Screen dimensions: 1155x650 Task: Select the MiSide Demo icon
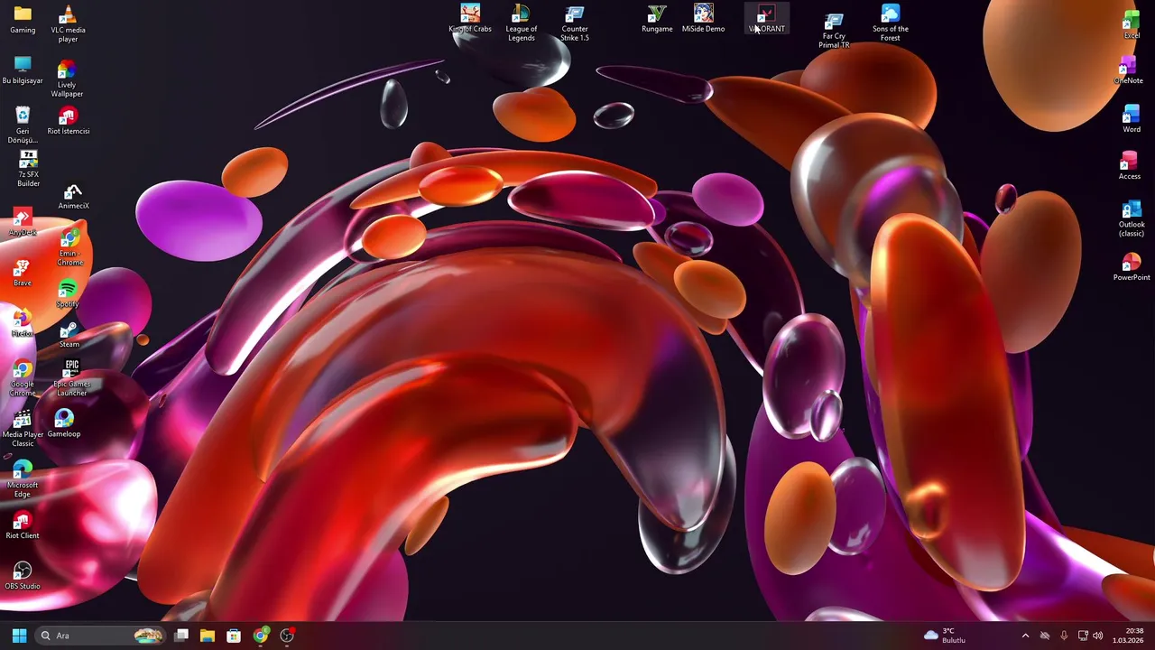[703, 19]
